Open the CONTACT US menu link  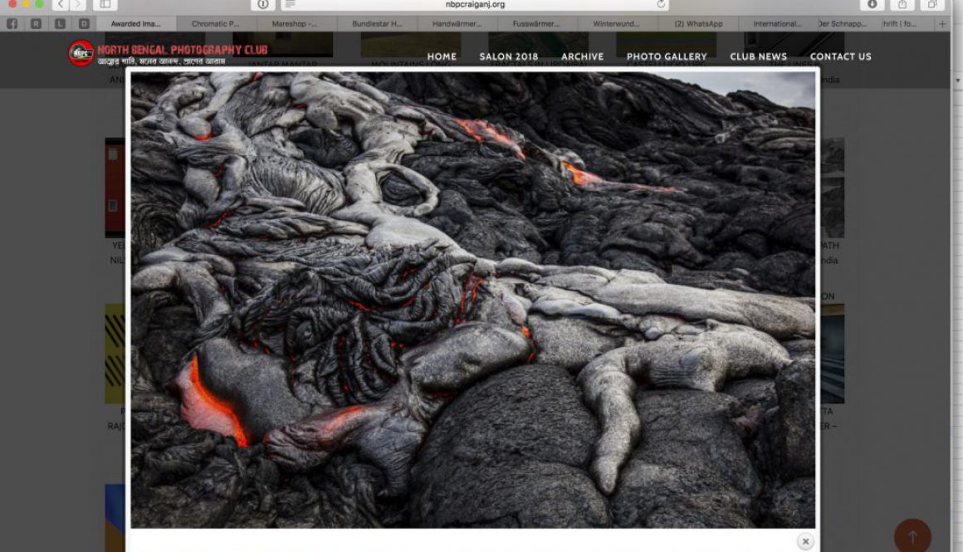coord(840,56)
